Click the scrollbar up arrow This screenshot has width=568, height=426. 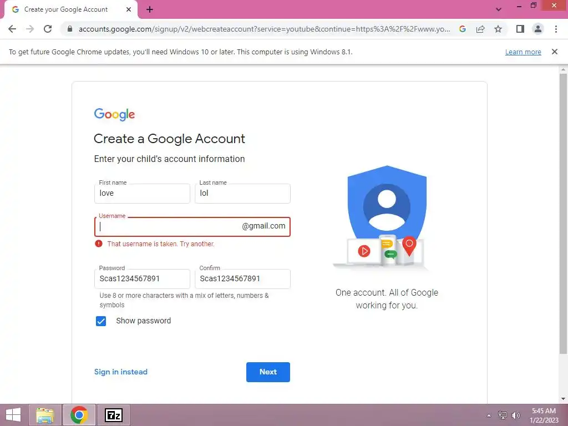point(563,69)
